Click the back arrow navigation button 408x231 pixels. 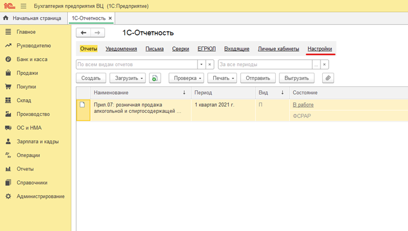83,32
